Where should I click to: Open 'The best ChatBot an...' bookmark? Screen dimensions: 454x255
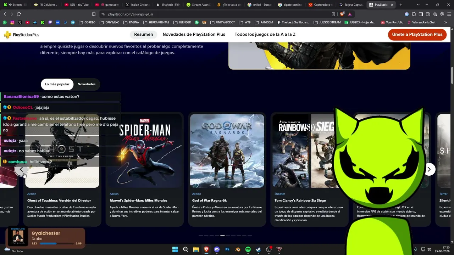coord(293,22)
